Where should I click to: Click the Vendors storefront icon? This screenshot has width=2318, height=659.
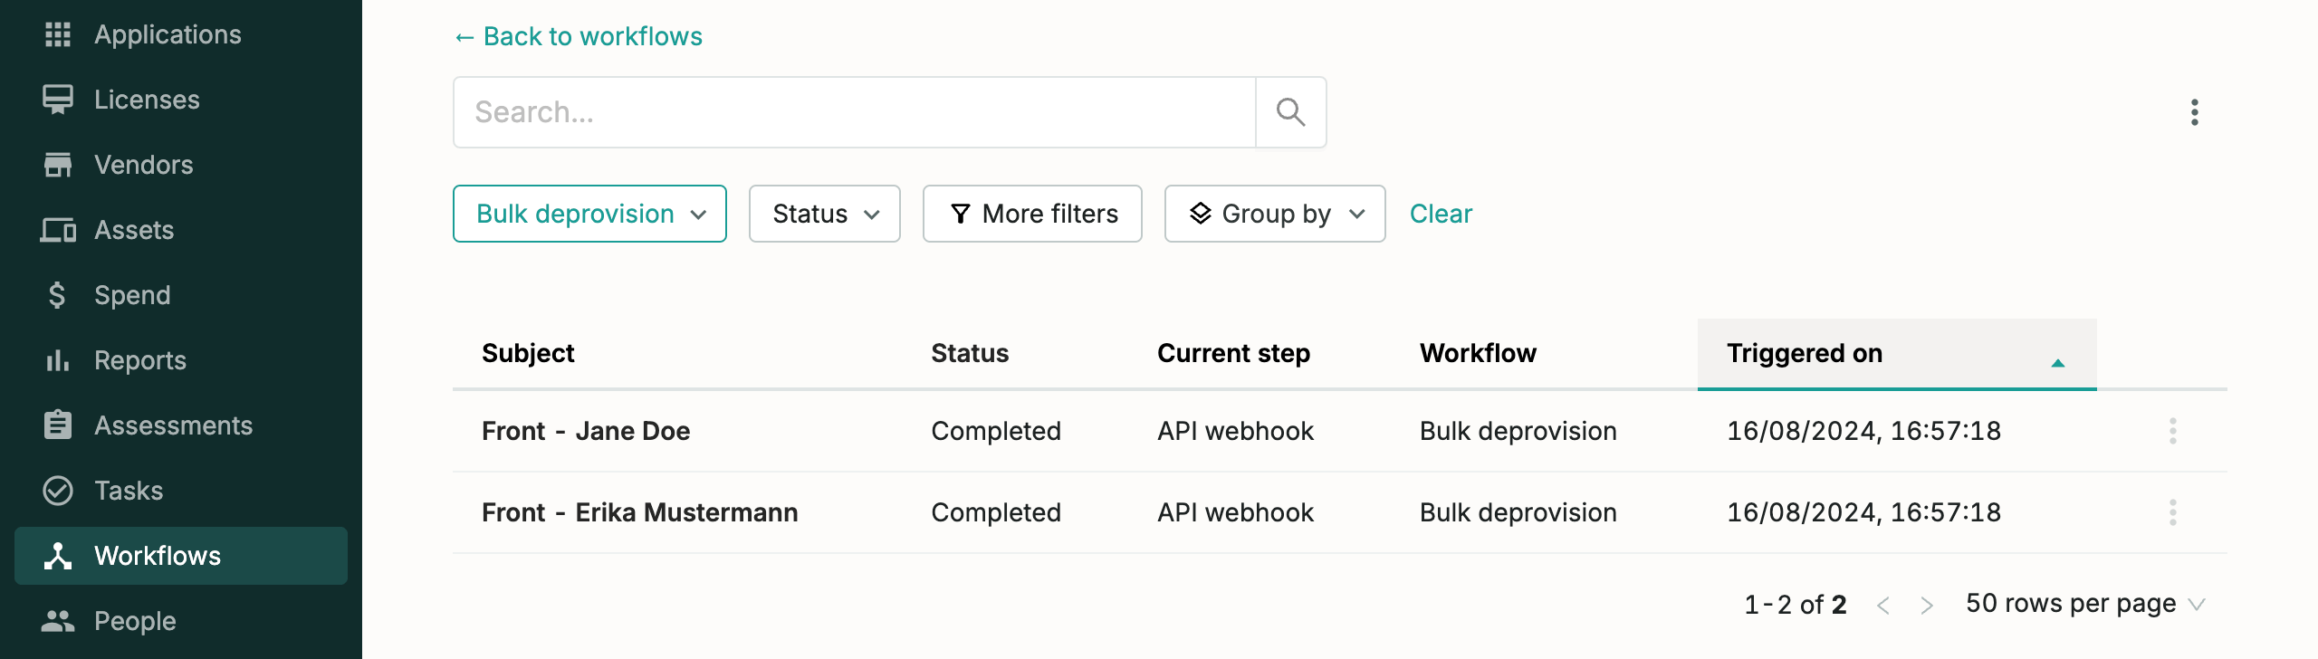tap(58, 165)
